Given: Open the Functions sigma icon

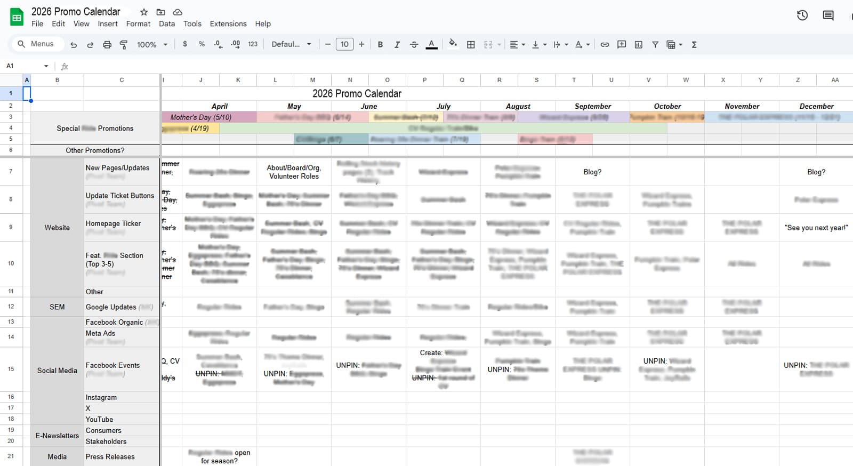Looking at the screenshot, I should pos(694,45).
